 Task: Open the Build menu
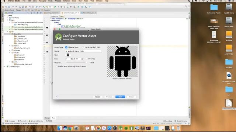(x=74, y=1)
